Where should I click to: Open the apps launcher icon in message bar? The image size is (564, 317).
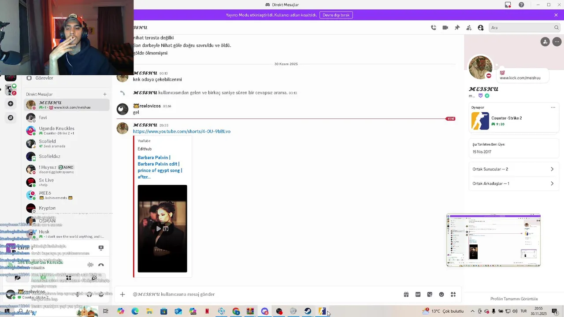point(453,295)
